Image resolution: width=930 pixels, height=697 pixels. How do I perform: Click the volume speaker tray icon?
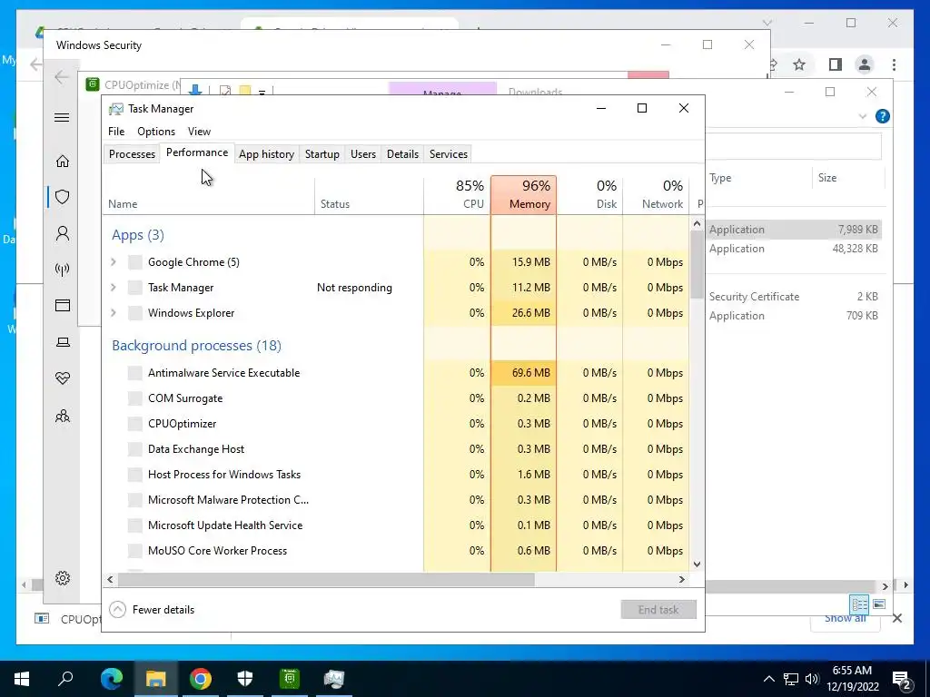coord(812,679)
